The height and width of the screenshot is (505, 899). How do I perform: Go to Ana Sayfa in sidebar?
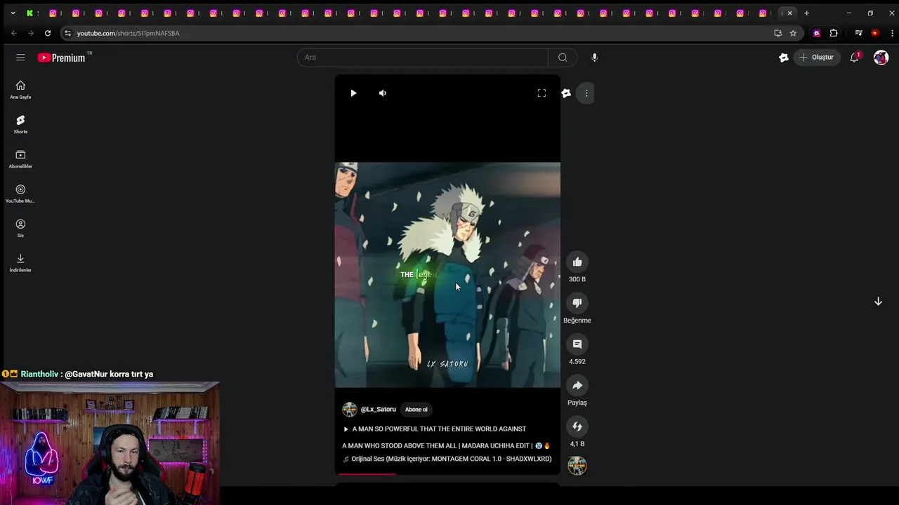pyautogui.click(x=20, y=90)
